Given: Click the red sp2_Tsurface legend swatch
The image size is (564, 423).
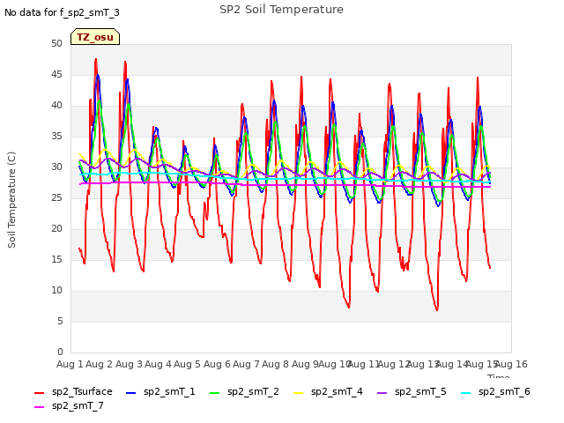Looking at the screenshot, I should click(39, 393).
